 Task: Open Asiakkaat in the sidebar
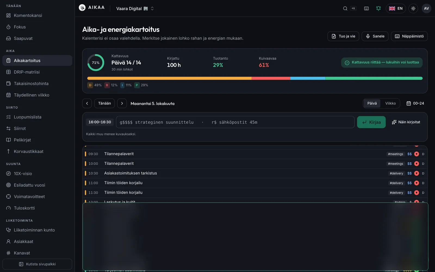click(37, 242)
